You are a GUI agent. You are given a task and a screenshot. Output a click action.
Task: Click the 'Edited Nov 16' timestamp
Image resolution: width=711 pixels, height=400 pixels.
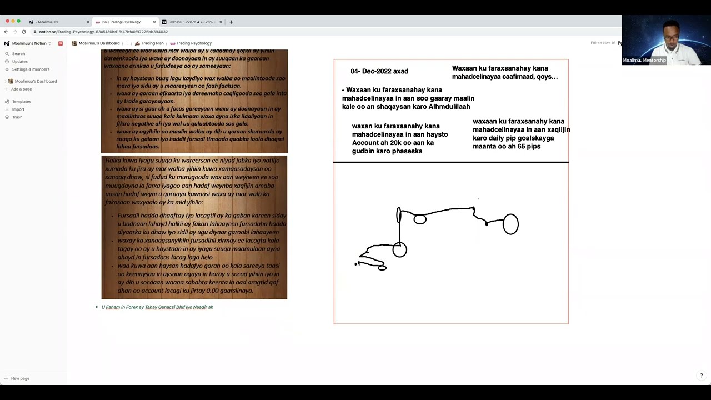pyautogui.click(x=603, y=43)
